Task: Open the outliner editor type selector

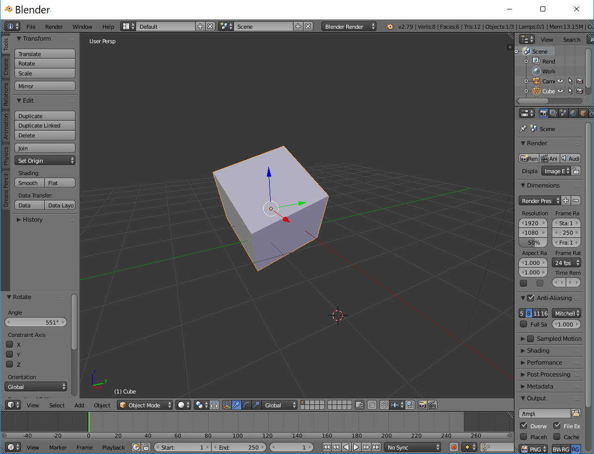Action: pos(527,39)
